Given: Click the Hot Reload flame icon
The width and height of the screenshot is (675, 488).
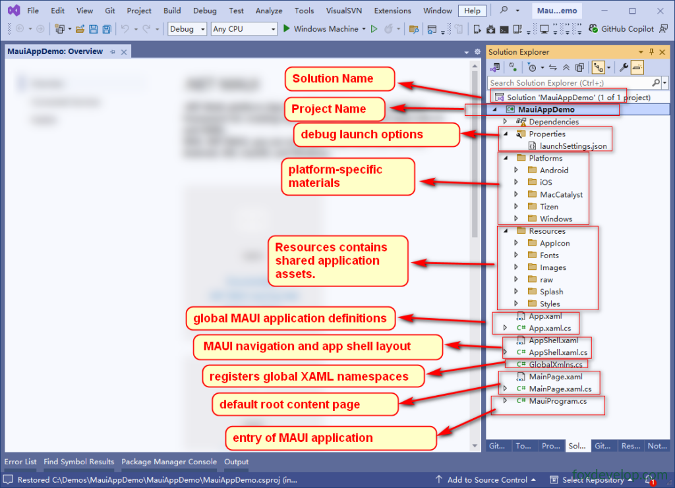Looking at the screenshot, I should (388, 29).
